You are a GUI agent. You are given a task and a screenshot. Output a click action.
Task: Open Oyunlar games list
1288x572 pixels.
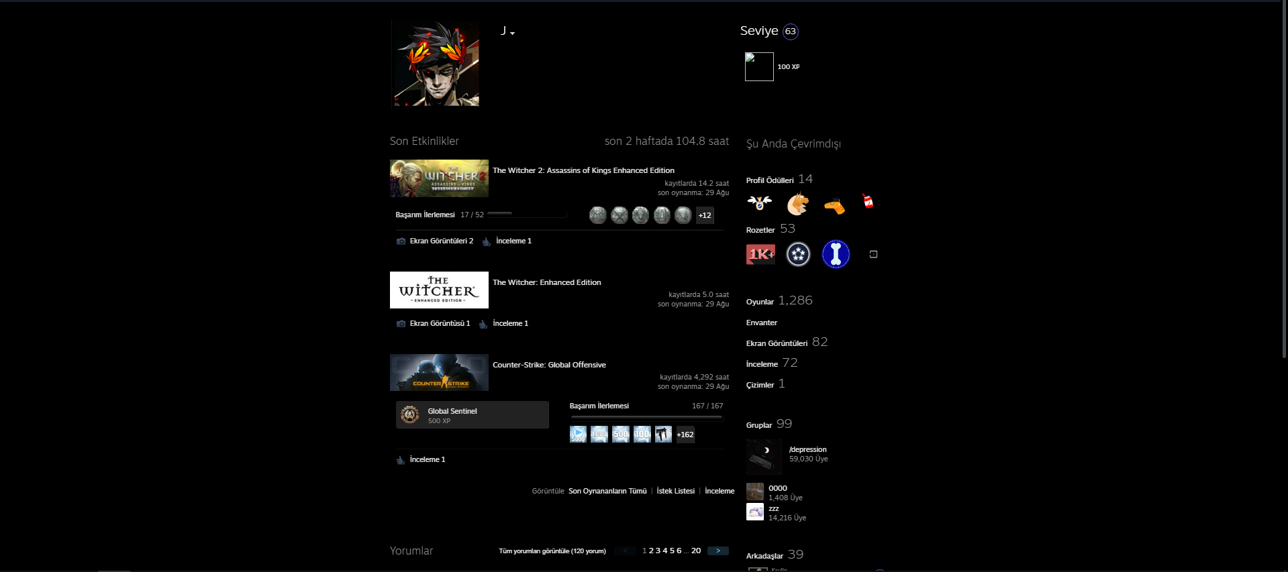(760, 302)
